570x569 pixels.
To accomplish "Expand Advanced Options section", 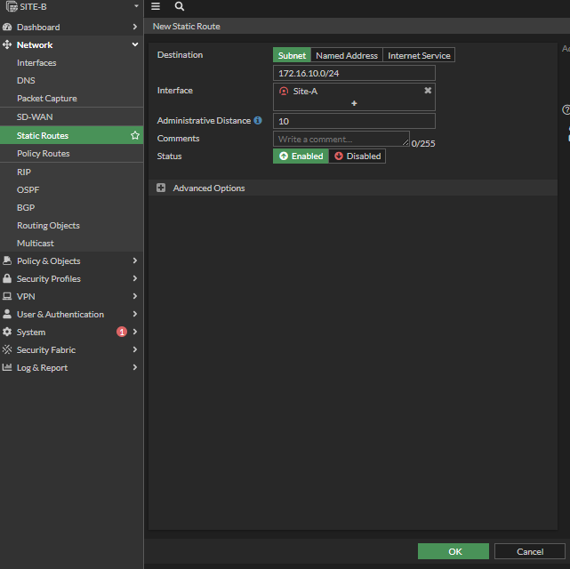I will (x=161, y=188).
